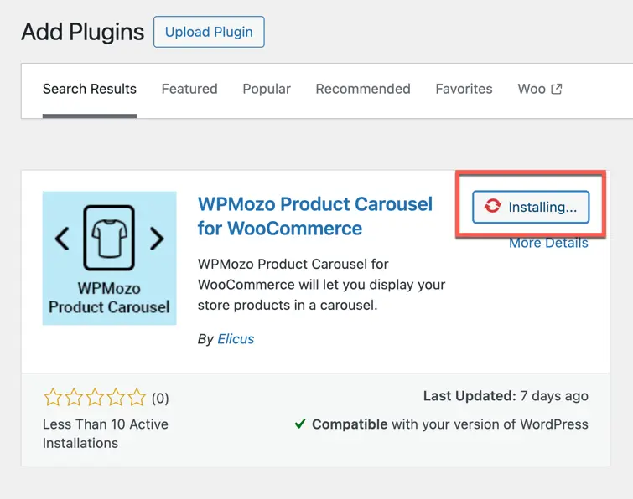Click the green Compatible checkmark icon
The image size is (633, 499).
point(300,424)
